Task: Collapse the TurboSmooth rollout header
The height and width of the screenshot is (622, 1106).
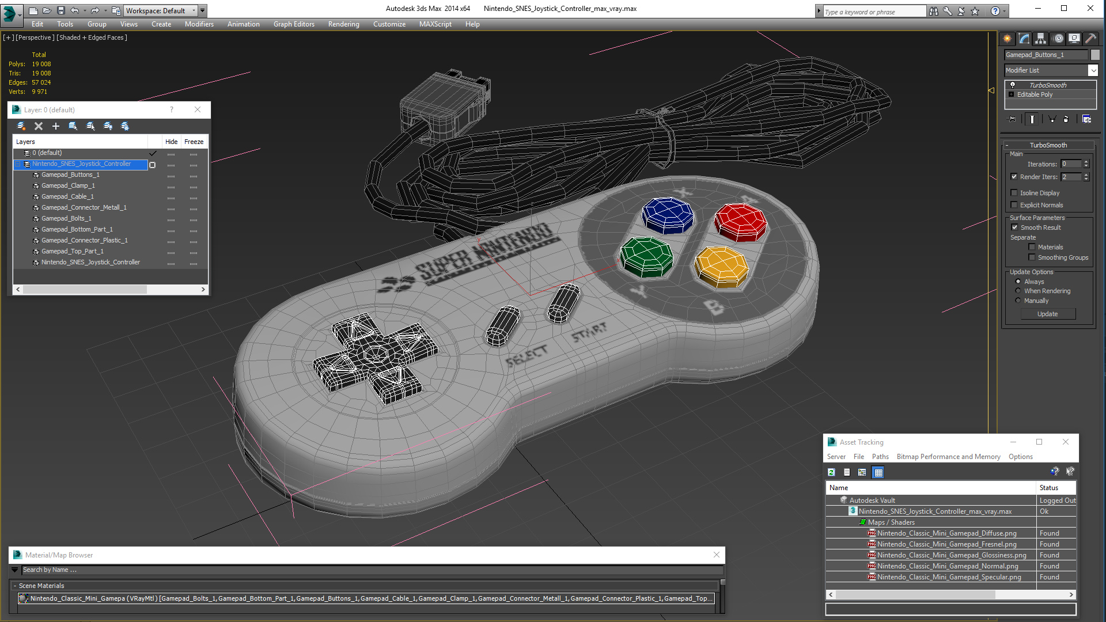Action: point(1048,145)
